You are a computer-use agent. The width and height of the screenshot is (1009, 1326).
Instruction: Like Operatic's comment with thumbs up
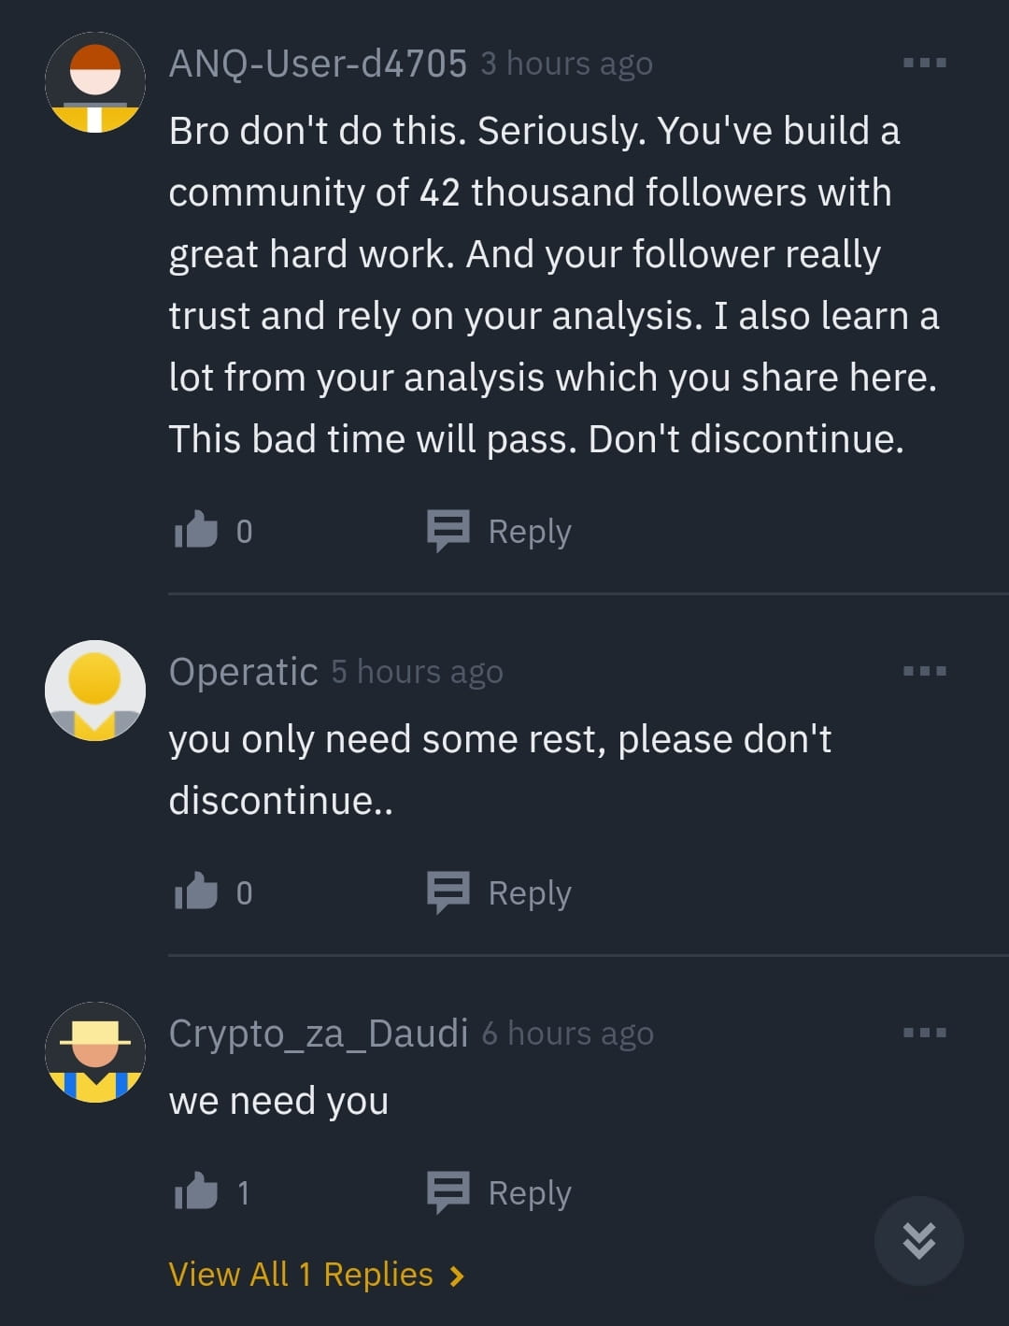point(196,891)
